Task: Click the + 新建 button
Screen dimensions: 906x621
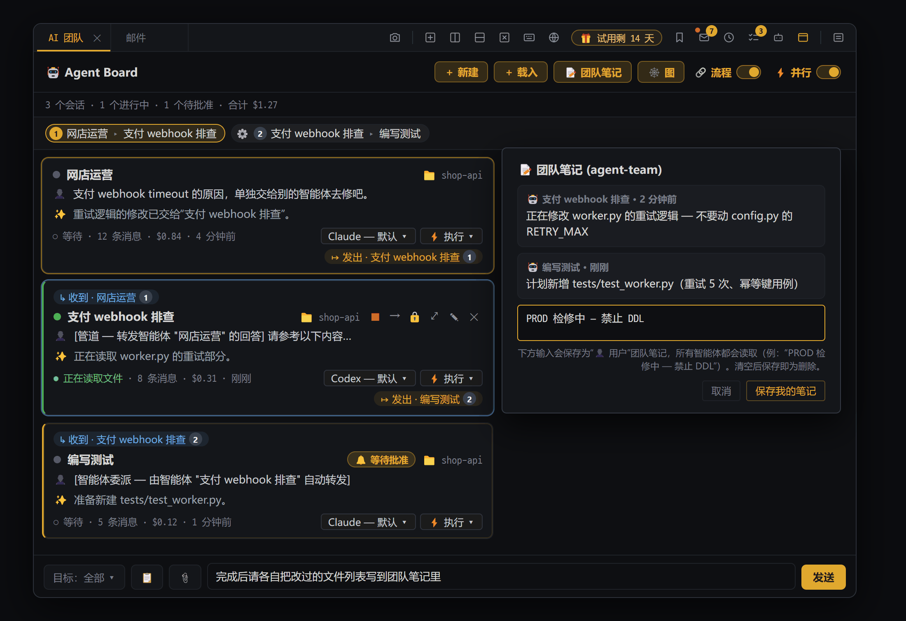Action: (x=461, y=72)
